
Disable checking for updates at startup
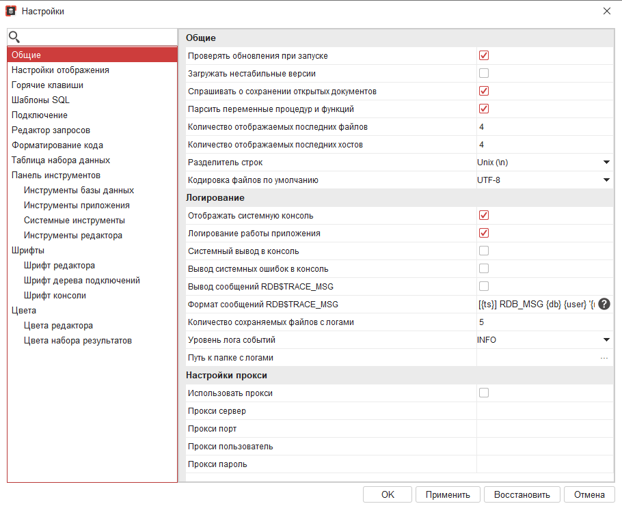tap(484, 56)
